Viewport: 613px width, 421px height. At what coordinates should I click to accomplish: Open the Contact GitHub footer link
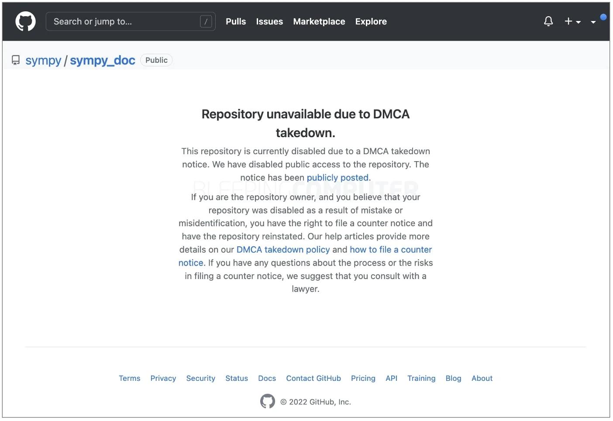click(x=313, y=378)
